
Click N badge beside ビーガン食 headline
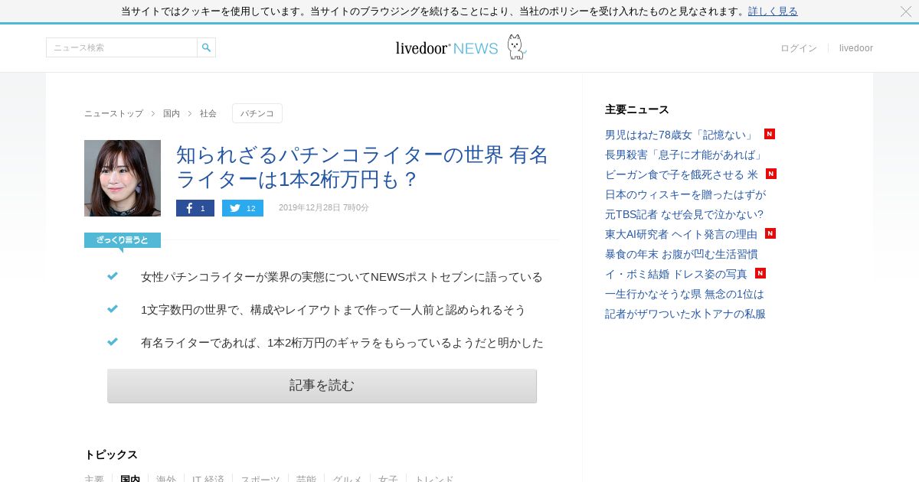coord(771,174)
